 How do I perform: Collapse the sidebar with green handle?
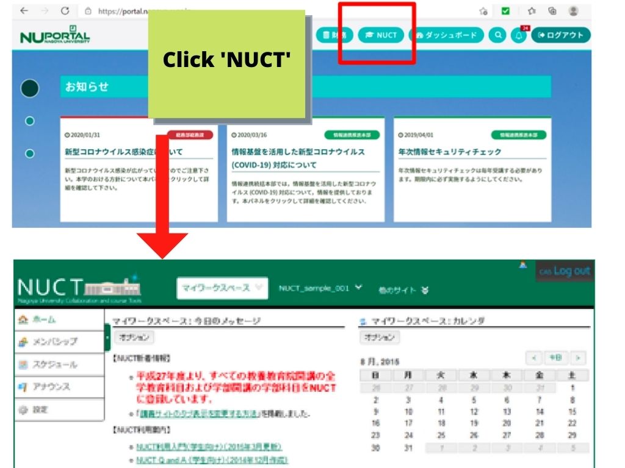107,338
